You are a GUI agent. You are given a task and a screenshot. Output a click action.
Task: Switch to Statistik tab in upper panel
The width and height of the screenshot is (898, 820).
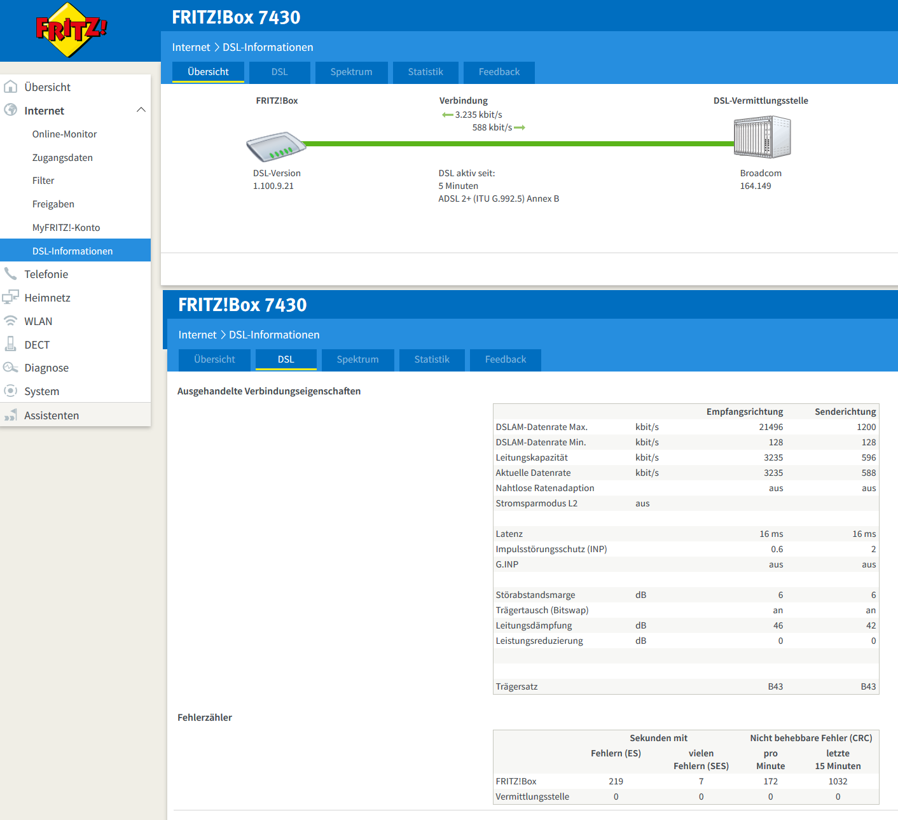tap(425, 72)
